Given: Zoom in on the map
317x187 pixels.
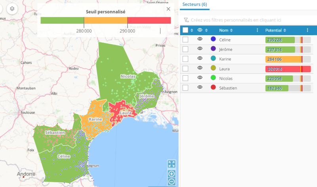Looking at the screenshot, I should pyautogui.click(x=172, y=174).
